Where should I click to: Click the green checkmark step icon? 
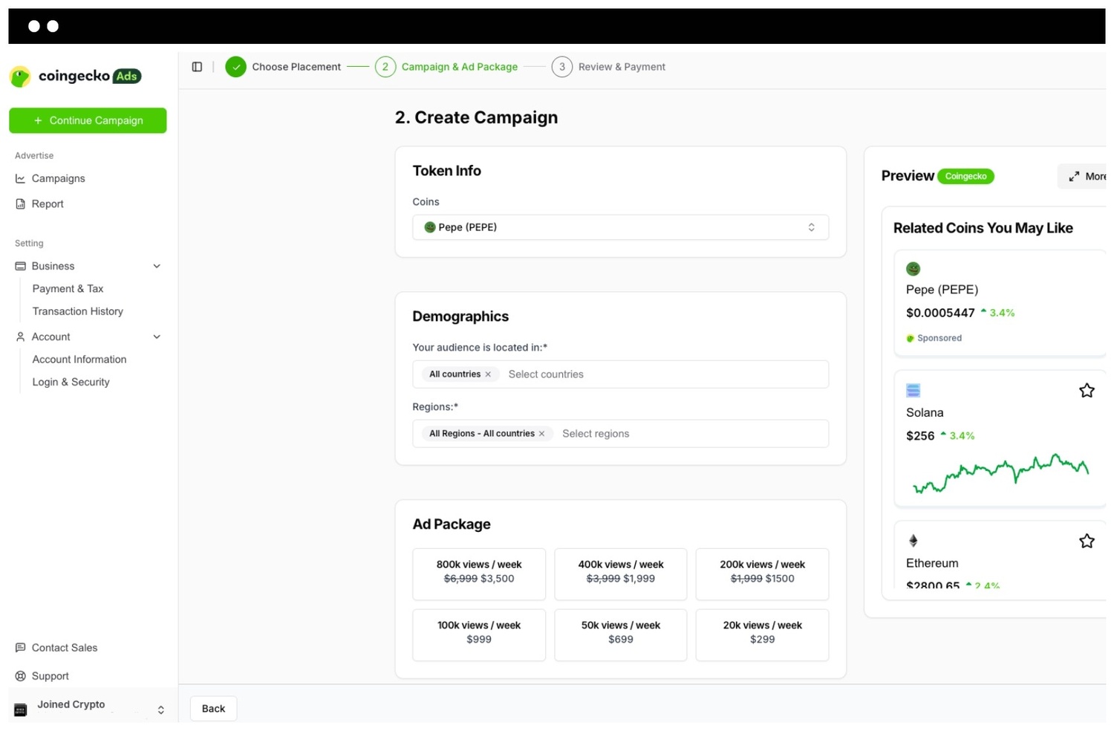pos(235,67)
